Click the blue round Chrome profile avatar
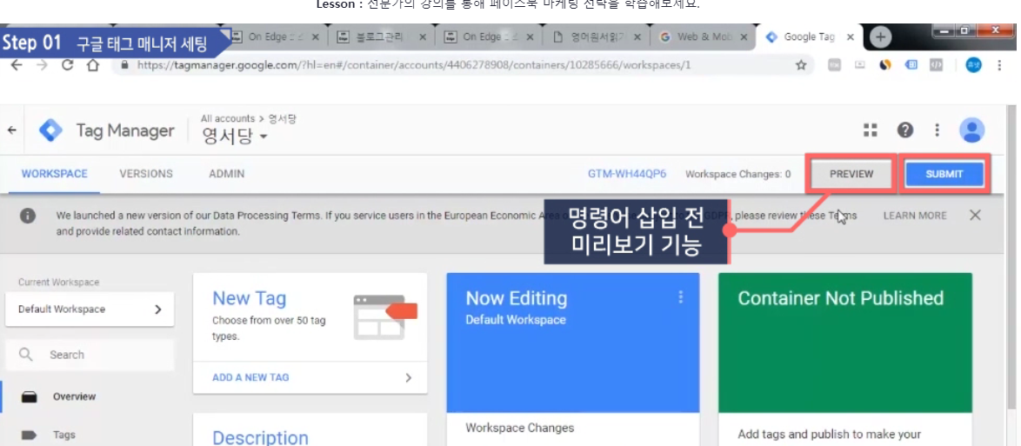1021x446 pixels. point(973,65)
